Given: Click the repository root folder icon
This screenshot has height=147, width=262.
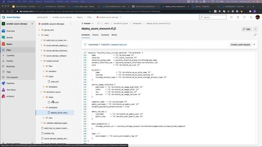Looking at the screenshot, I should 98,24.
